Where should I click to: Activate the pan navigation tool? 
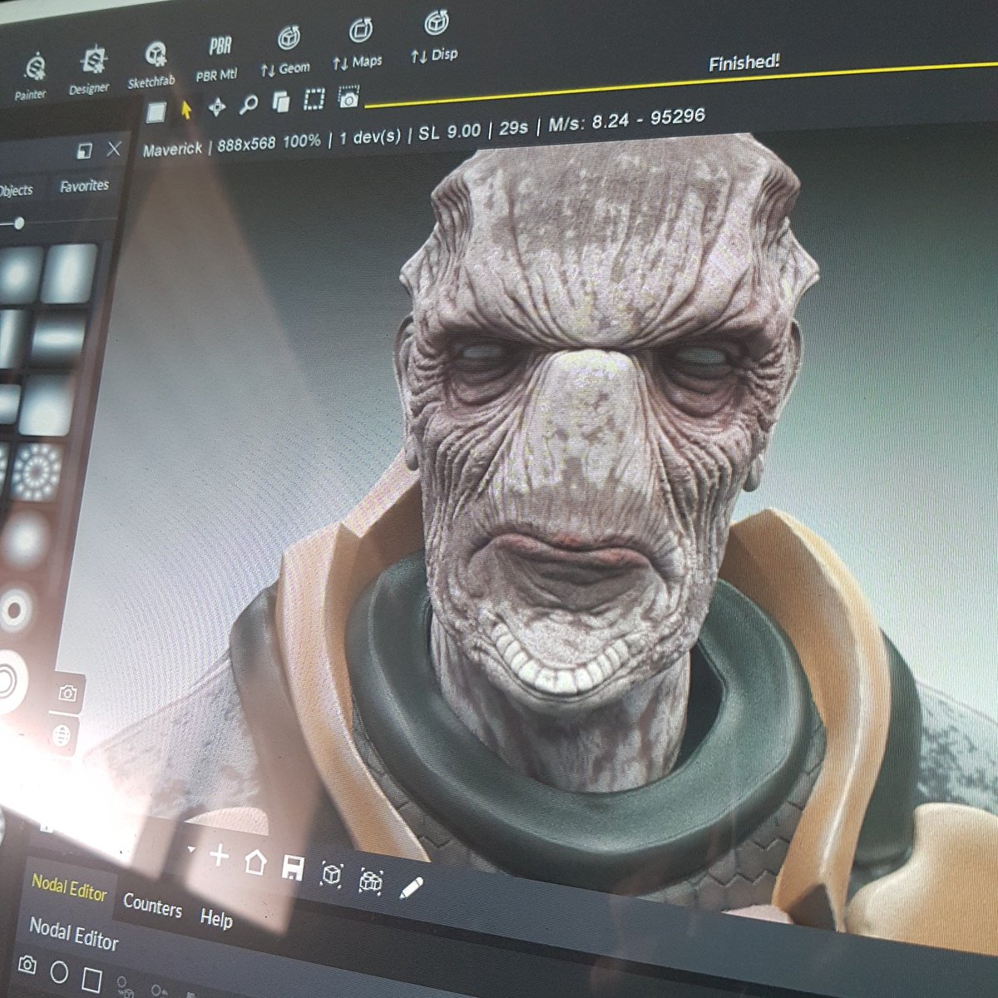pos(215,106)
